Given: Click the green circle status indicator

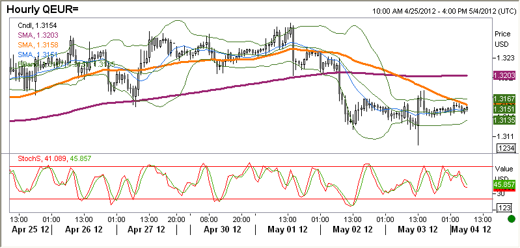Looking at the screenshot, I should 512,219.
